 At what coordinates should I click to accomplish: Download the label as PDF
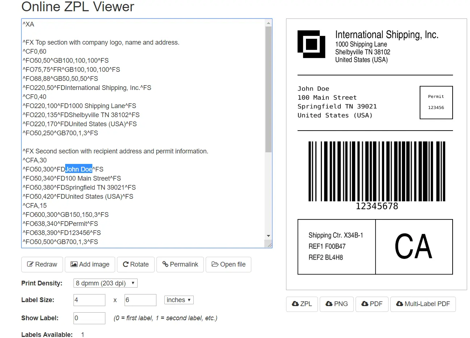[x=372, y=304]
